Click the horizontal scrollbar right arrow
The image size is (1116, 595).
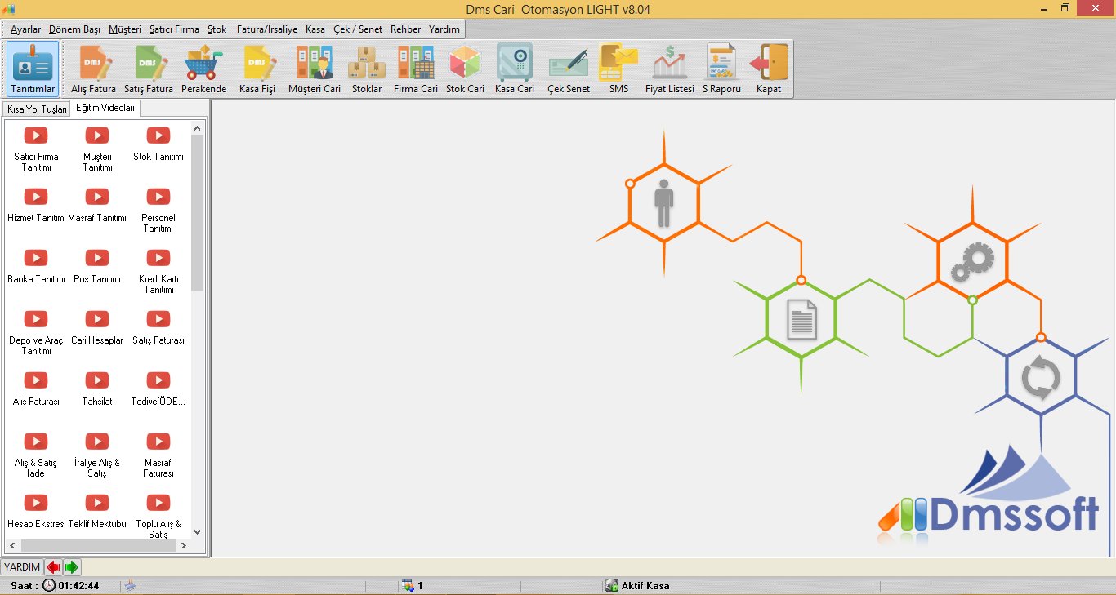(x=184, y=546)
